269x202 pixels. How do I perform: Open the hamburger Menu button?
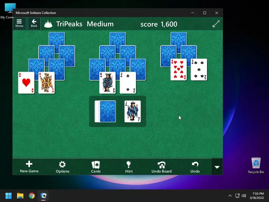[x=19, y=23]
